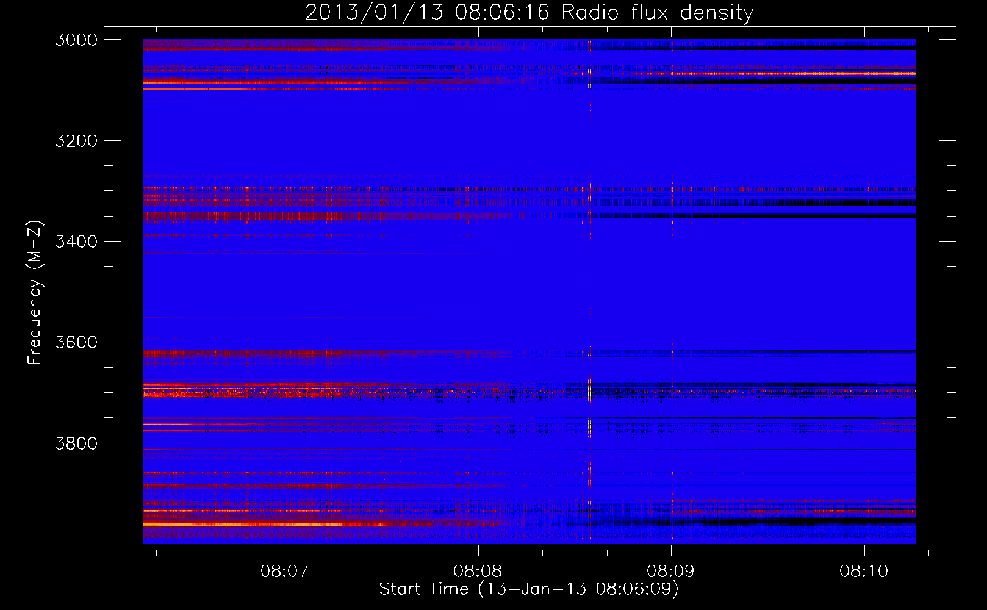Click the 3000 frequency axis label
The image size is (987, 610).
click(x=76, y=40)
